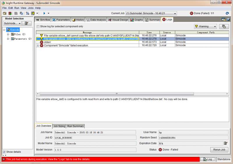
Task: Open the View menu
Action: click(23, 8)
